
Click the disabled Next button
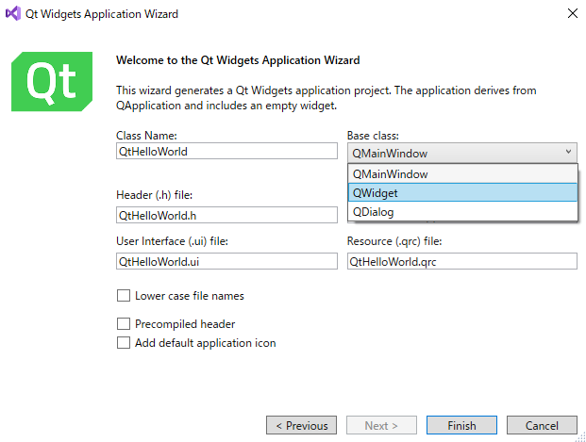(381, 425)
